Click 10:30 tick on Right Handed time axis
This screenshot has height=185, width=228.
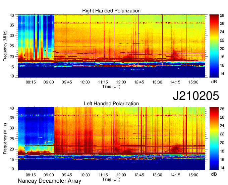click(x=85, y=82)
